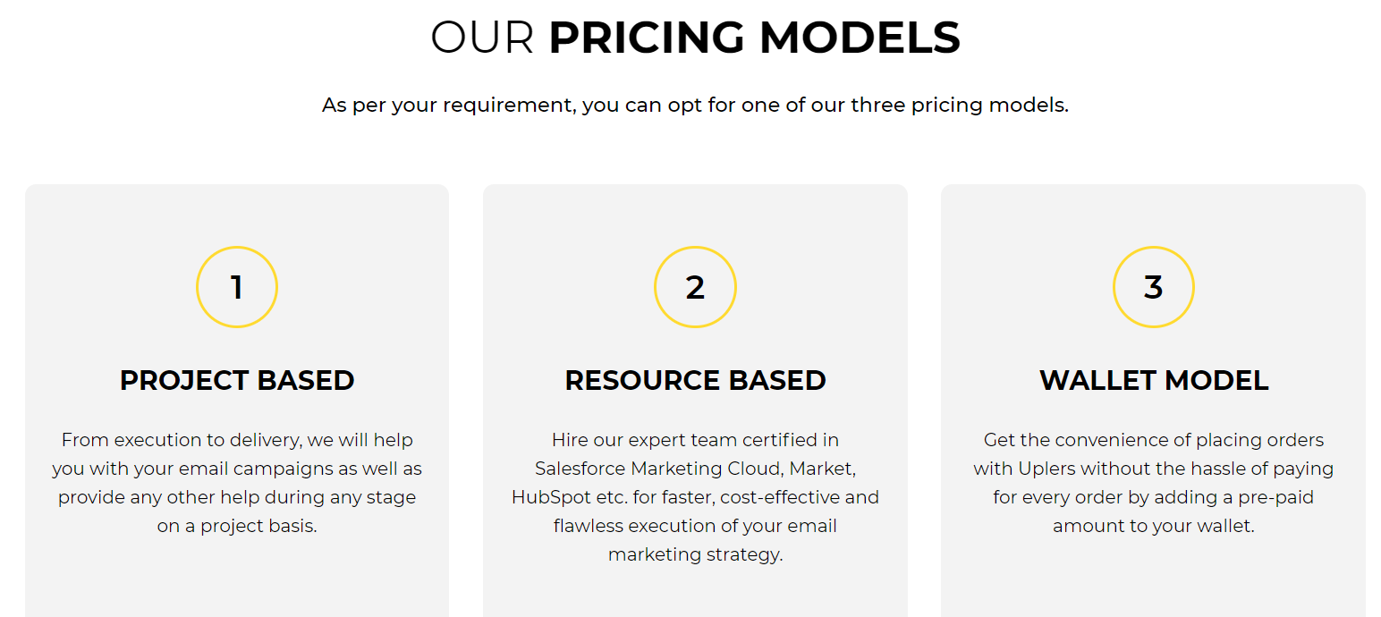The image size is (1381, 617).
Task: Click the "Salesforce Marketing Cloud" text
Action: (658, 469)
